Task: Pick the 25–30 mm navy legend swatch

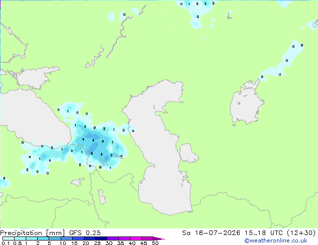Action: (x=101, y=238)
